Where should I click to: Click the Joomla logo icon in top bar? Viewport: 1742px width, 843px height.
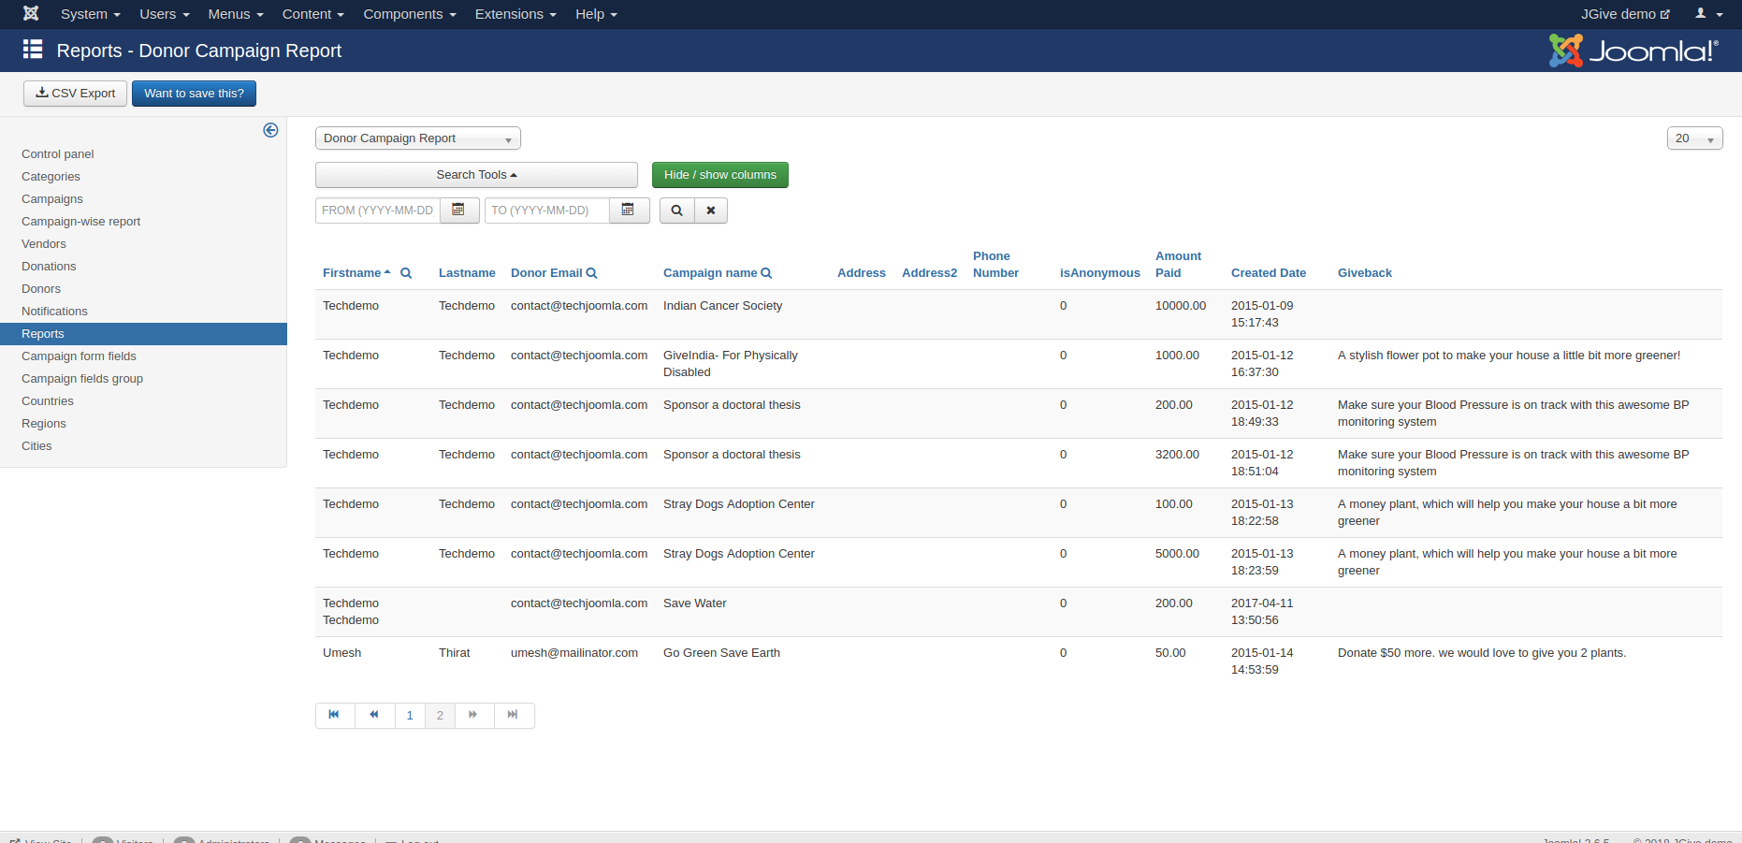pyautogui.click(x=31, y=14)
